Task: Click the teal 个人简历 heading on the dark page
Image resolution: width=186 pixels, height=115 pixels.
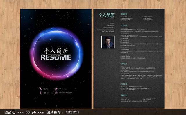Action: point(106,15)
